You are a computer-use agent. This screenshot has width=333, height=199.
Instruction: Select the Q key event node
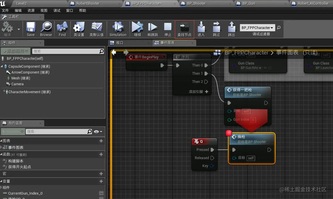pyautogui.click(x=204, y=141)
